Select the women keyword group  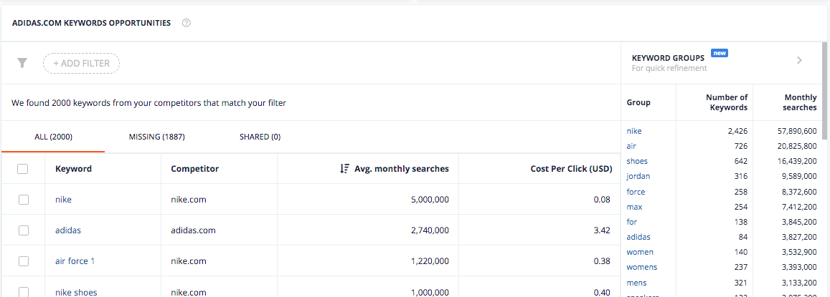[640, 252]
